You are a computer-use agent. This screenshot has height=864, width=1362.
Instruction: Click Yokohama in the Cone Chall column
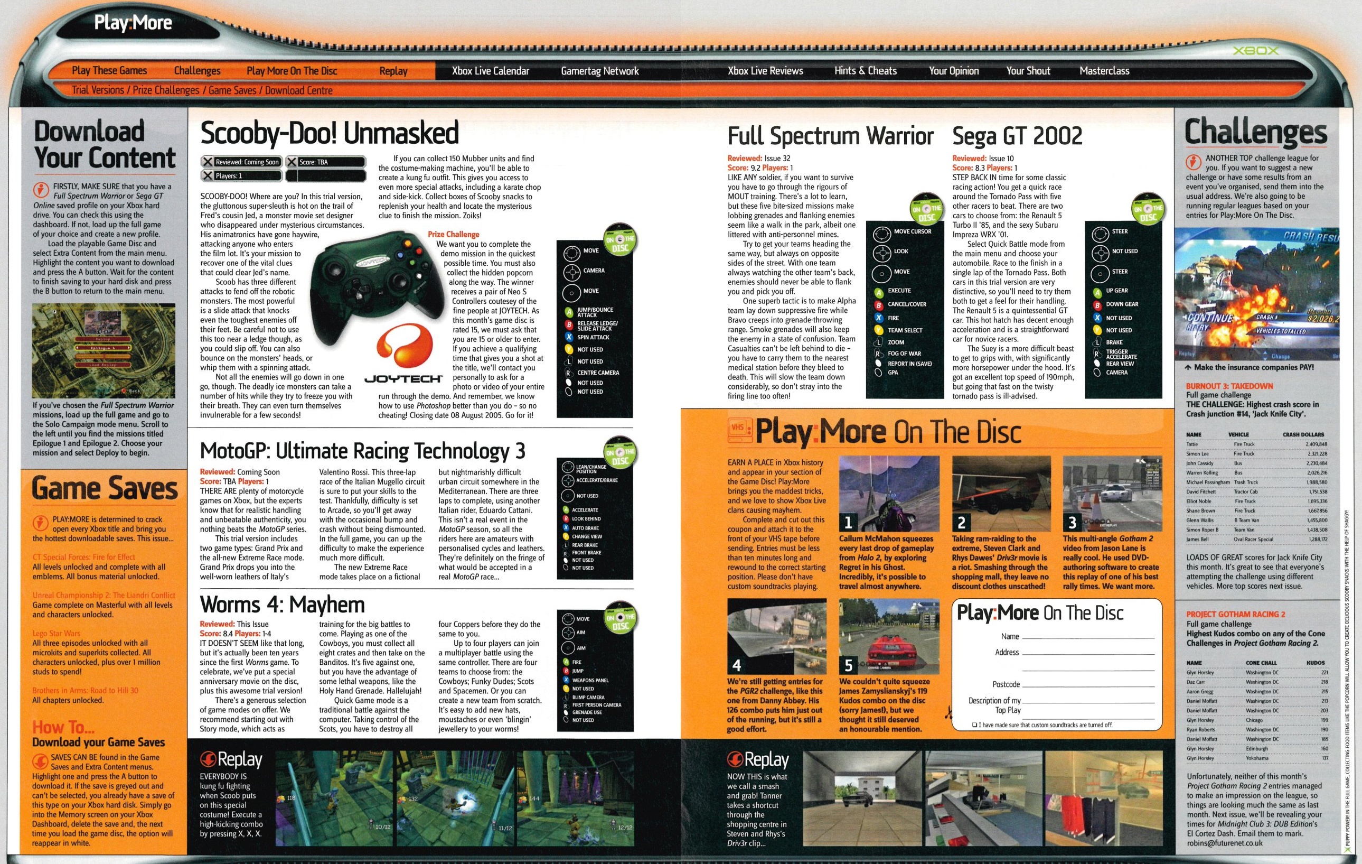1257,758
